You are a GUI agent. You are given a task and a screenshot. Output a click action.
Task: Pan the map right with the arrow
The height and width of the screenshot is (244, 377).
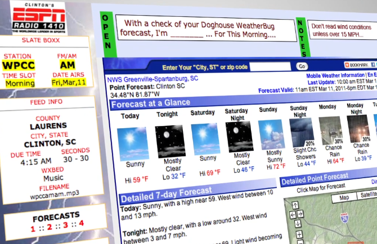pyautogui.click(x=300, y=214)
